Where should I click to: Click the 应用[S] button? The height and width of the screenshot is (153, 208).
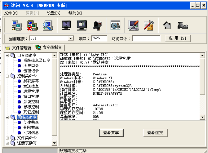[177, 38]
